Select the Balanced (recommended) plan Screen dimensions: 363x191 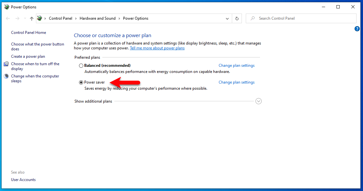pyautogui.click(x=81, y=66)
